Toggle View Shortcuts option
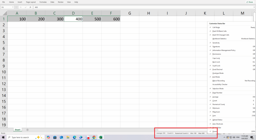The image size is (256, 140). click(x=232, y=124)
